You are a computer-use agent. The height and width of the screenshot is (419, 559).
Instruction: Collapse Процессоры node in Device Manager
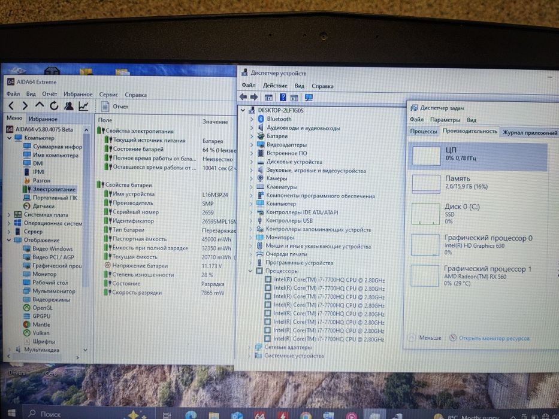point(250,271)
